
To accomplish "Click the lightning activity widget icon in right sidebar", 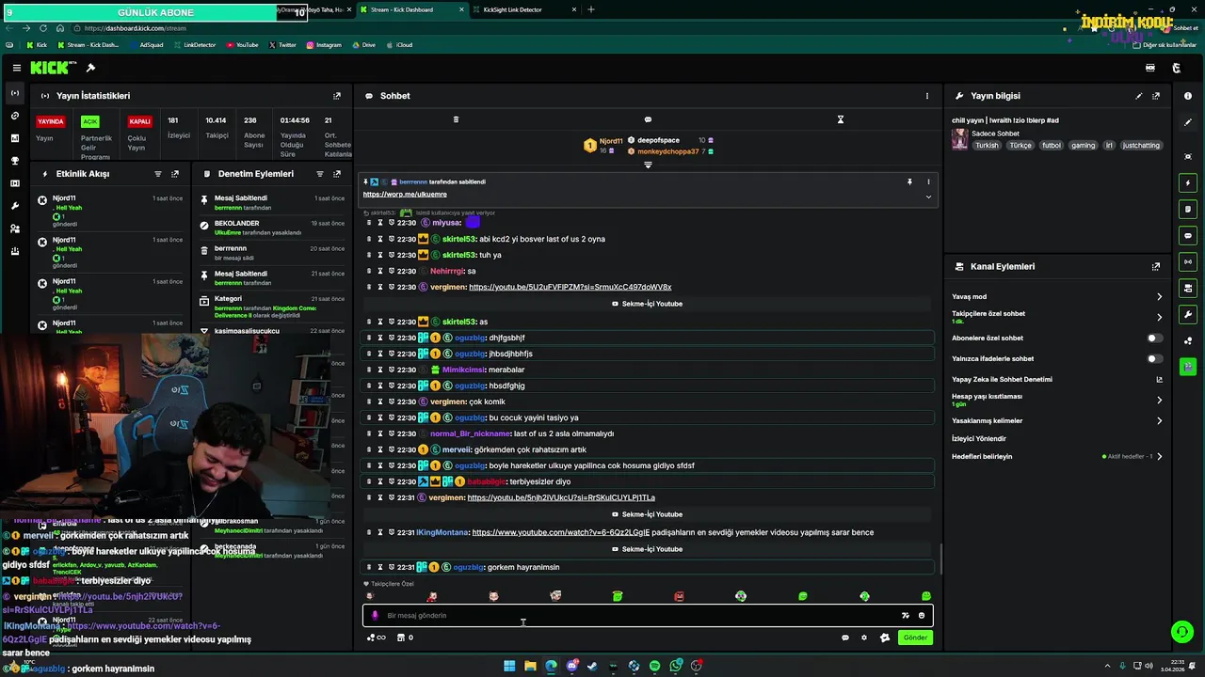I will point(1188,183).
